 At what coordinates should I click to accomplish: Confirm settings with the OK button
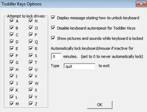click(x=100, y=105)
